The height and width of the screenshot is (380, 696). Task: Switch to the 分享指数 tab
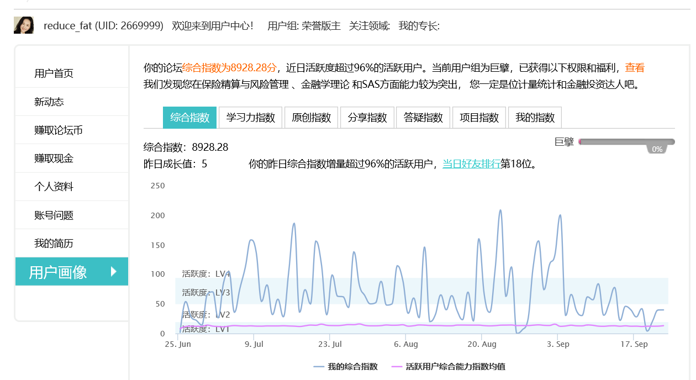[367, 118]
